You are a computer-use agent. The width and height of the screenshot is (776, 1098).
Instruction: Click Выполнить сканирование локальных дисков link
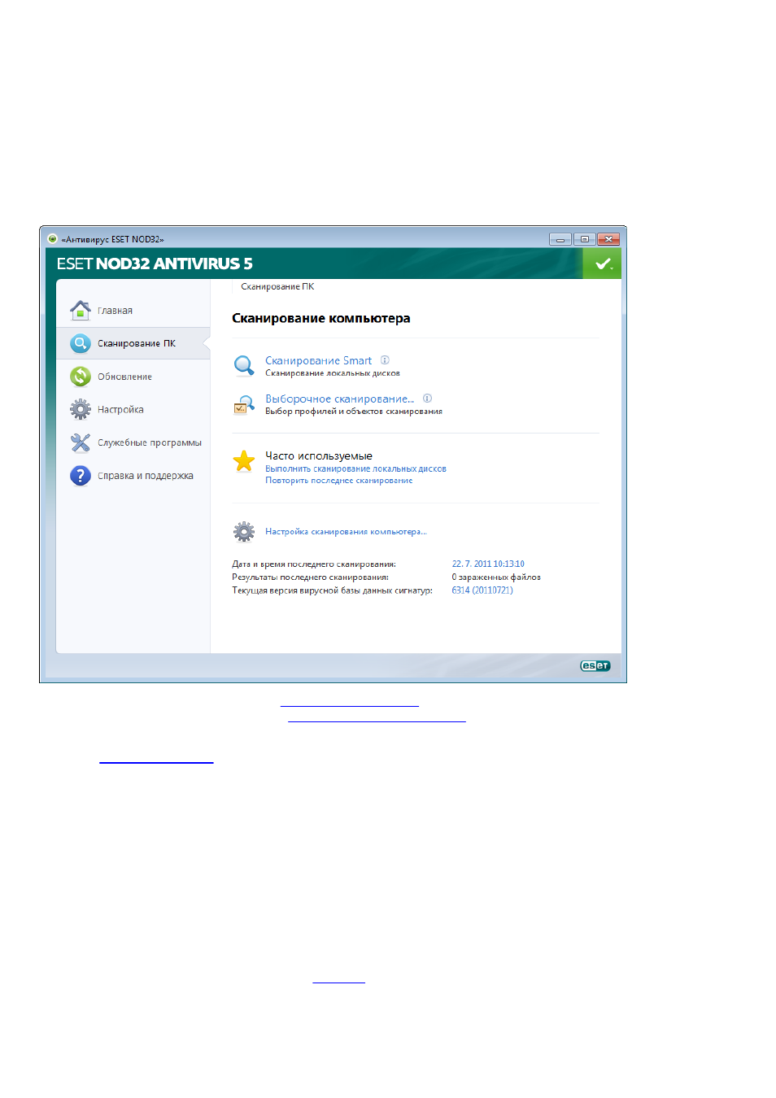[x=355, y=468]
